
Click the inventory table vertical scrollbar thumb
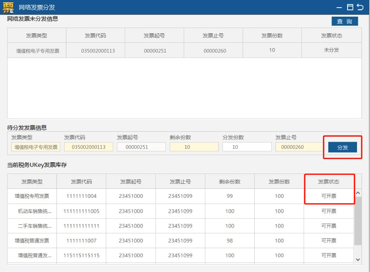pyautogui.click(x=357, y=220)
